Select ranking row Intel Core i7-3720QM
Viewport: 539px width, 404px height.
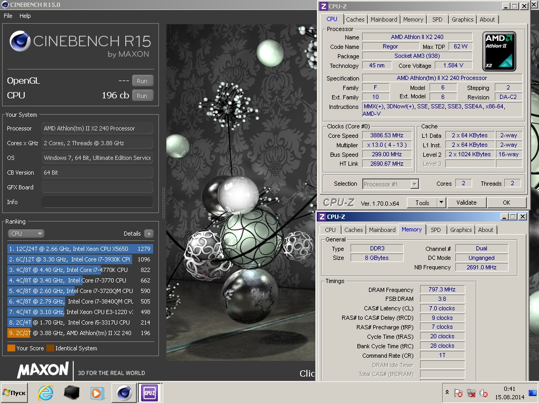coord(80,291)
